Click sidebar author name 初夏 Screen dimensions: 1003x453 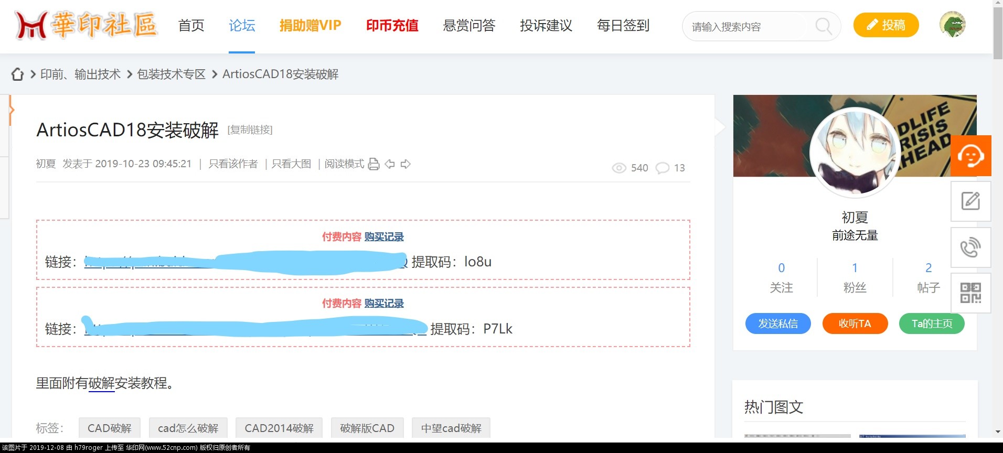click(x=855, y=217)
